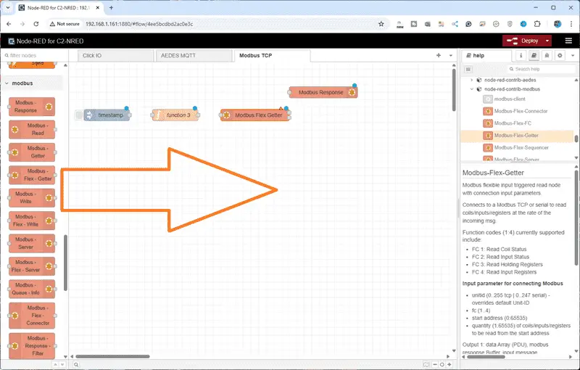Screen dimensions: 580x370
Task: Select the function 3 node on canvas
Action: click(175, 115)
